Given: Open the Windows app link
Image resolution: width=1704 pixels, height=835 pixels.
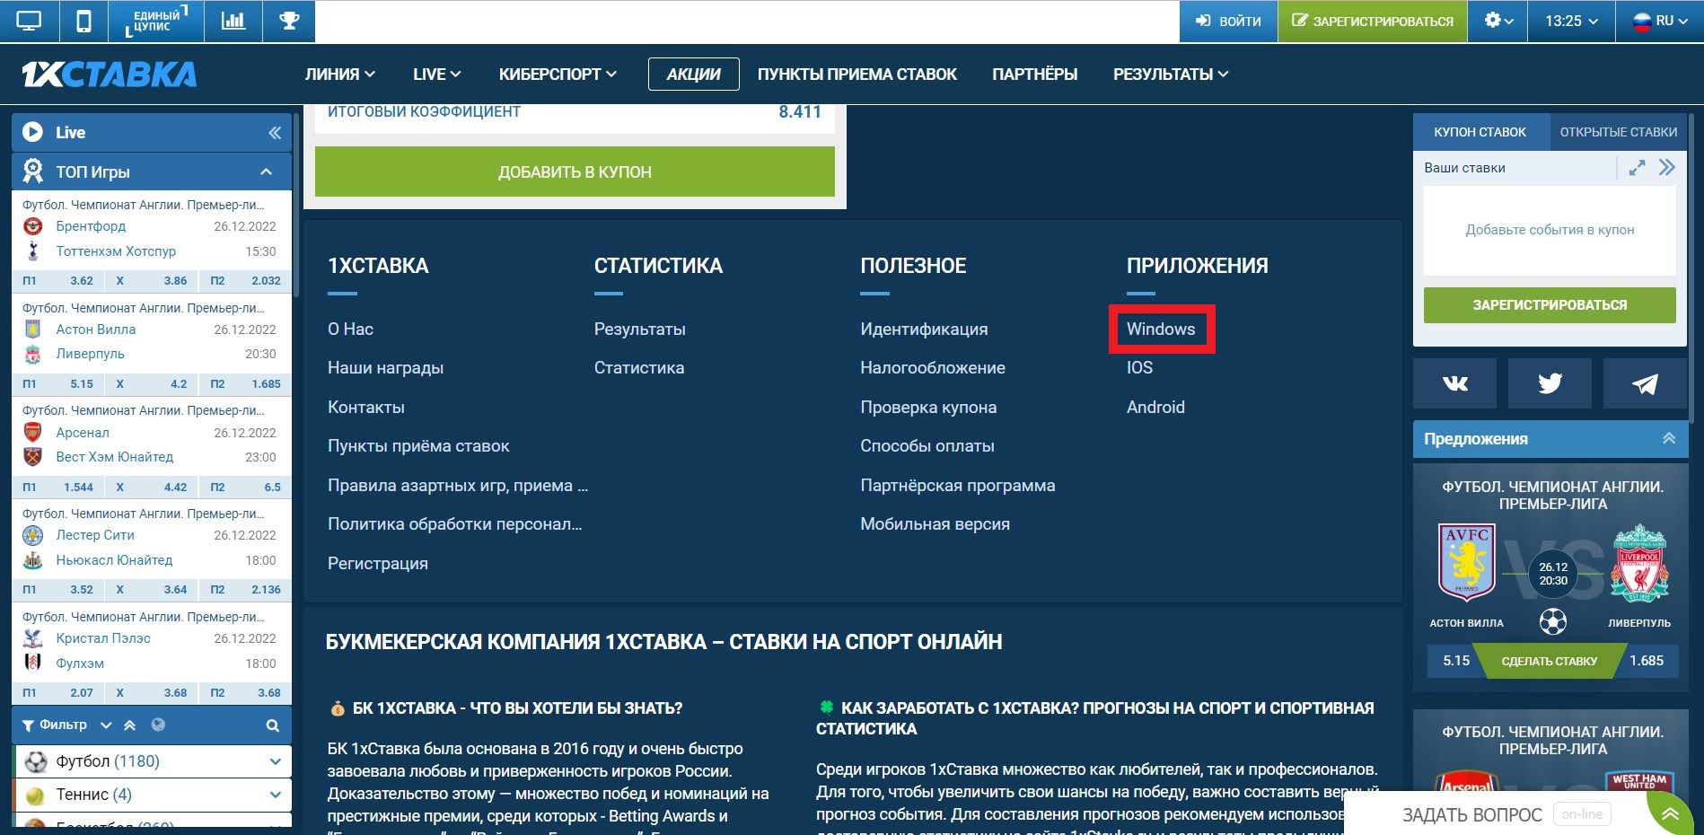Looking at the screenshot, I should (x=1161, y=330).
